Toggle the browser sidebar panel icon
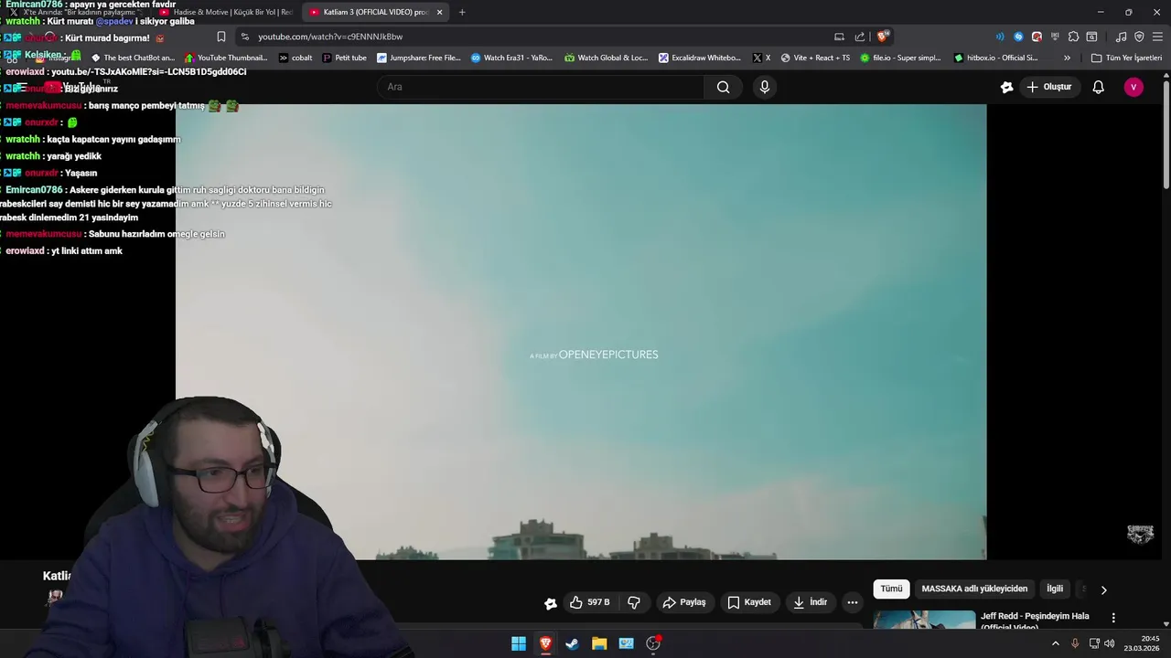 1091,37
